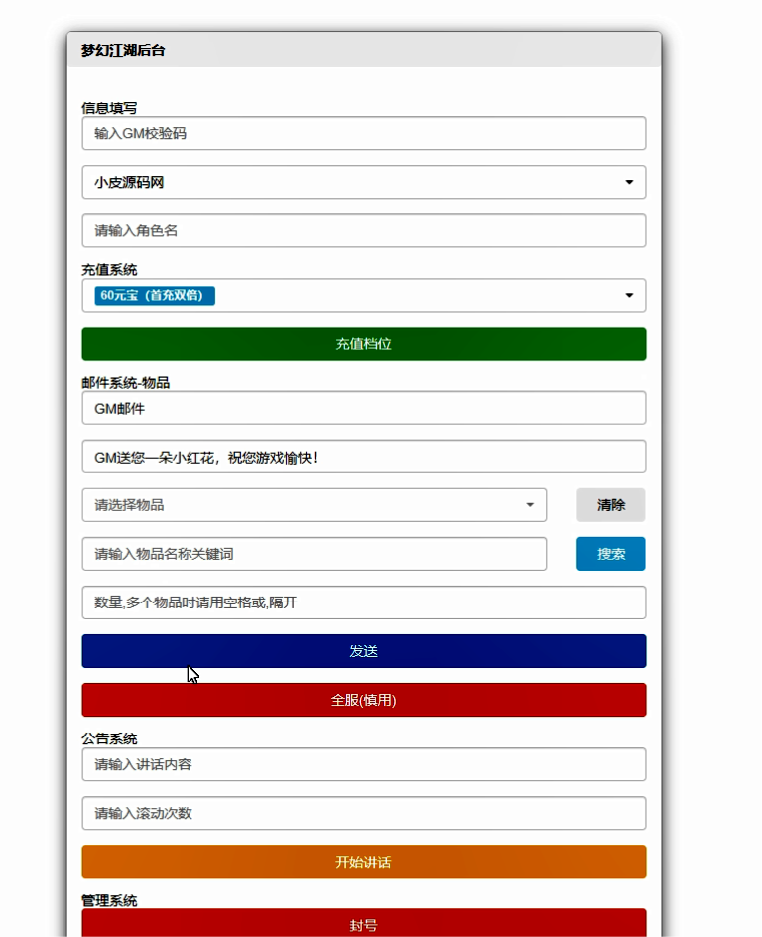Screen dimensions: 762x937
Task: Open the 请选择物品 item dropdown
Action: [x=315, y=505]
